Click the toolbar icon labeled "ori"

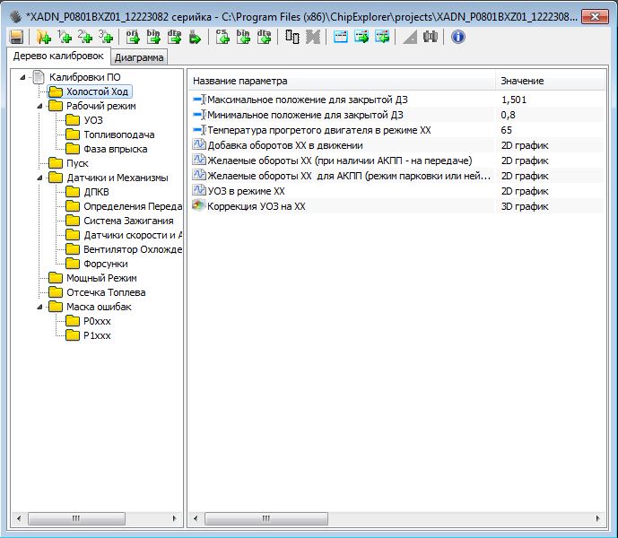(x=131, y=37)
